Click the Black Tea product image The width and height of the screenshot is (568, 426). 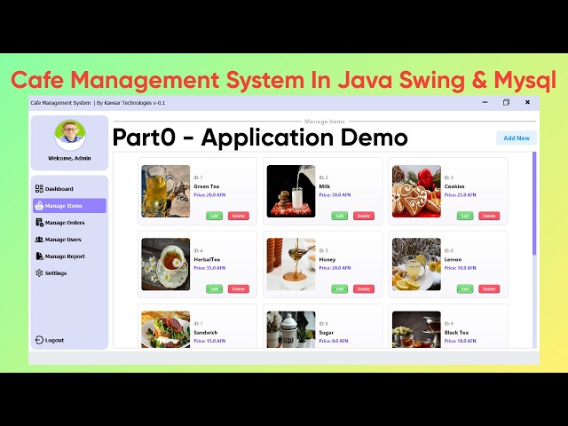[x=416, y=329]
